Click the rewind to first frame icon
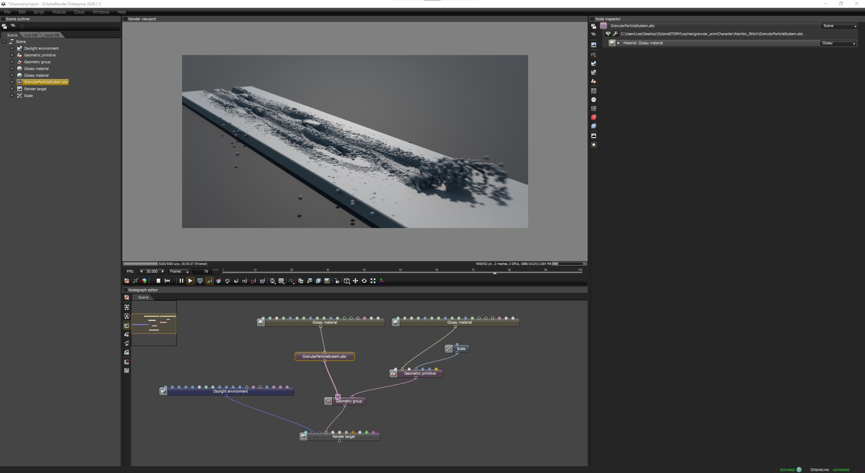The width and height of the screenshot is (865, 473). 167,281
